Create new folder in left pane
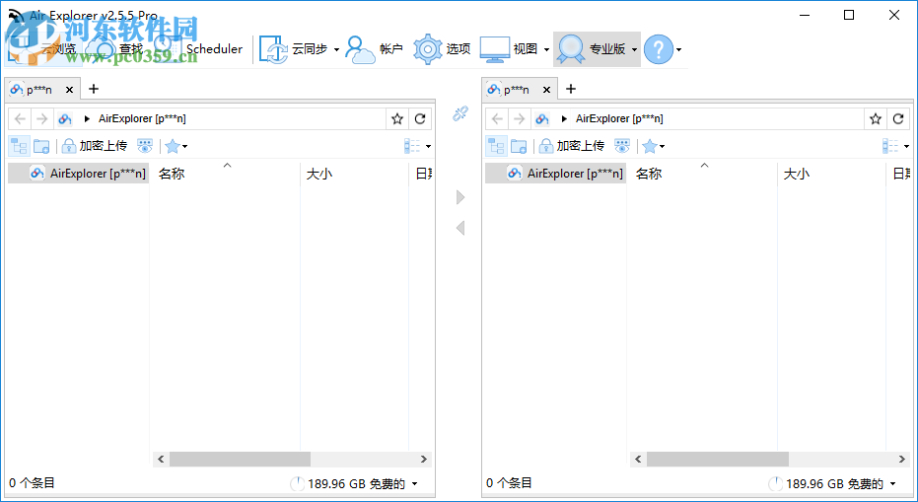 tap(41, 146)
